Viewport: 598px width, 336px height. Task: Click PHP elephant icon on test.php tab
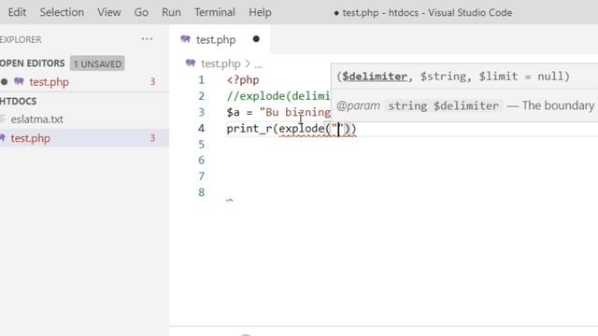(x=185, y=39)
